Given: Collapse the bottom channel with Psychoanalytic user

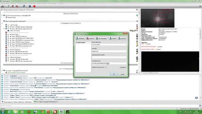Looking at the screenshot, I should coord(2,71).
